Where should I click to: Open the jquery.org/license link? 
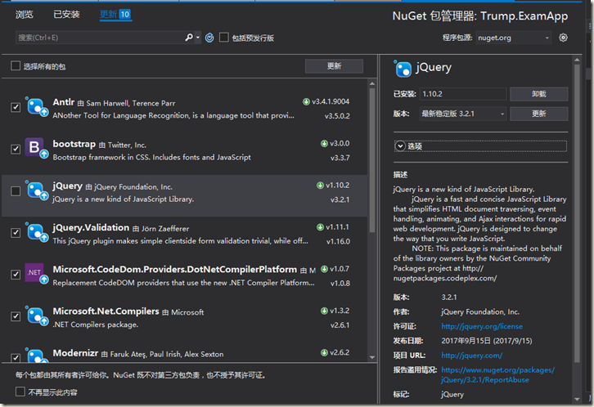tap(481, 326)
